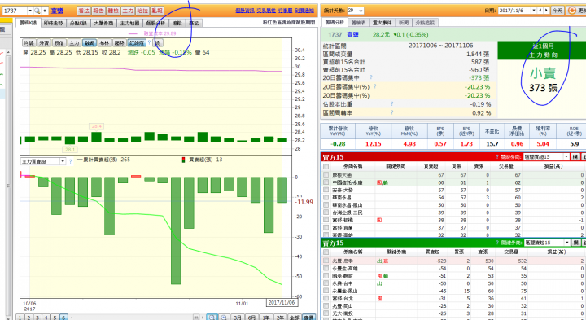Open the date 2017/11/6 dropdown arrow
The width and height of the screenshot is (586, 320).
(534, 11)
